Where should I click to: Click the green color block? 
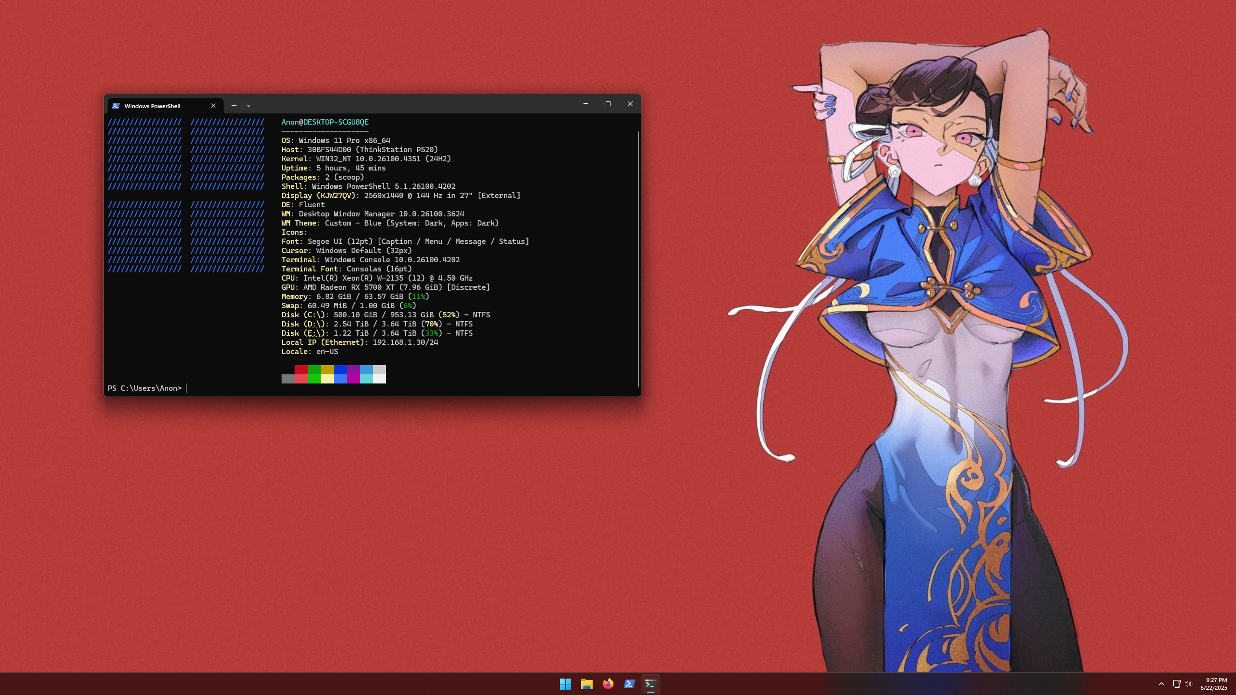pos(314,370)
